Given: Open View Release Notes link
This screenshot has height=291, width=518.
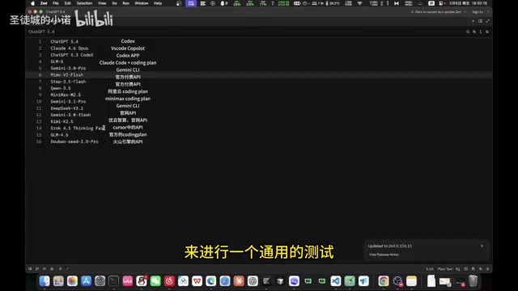Looking at the screenshot, I should click(x=384, y=255).
